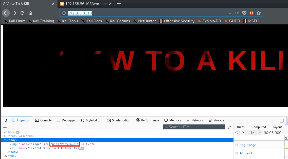This screenshot has height=159, width=288.
Task: Switch to the Rules sidebar tab
Action: pyautogui.click(x=241, y=127)
